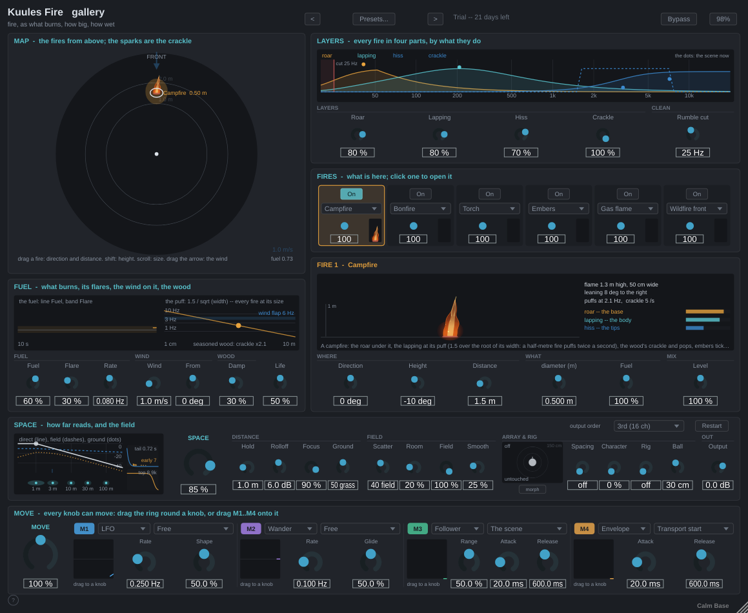Open the M4 Transport start dropdown
The height and width of the screenshot is (613, 748).
[694, 528]
